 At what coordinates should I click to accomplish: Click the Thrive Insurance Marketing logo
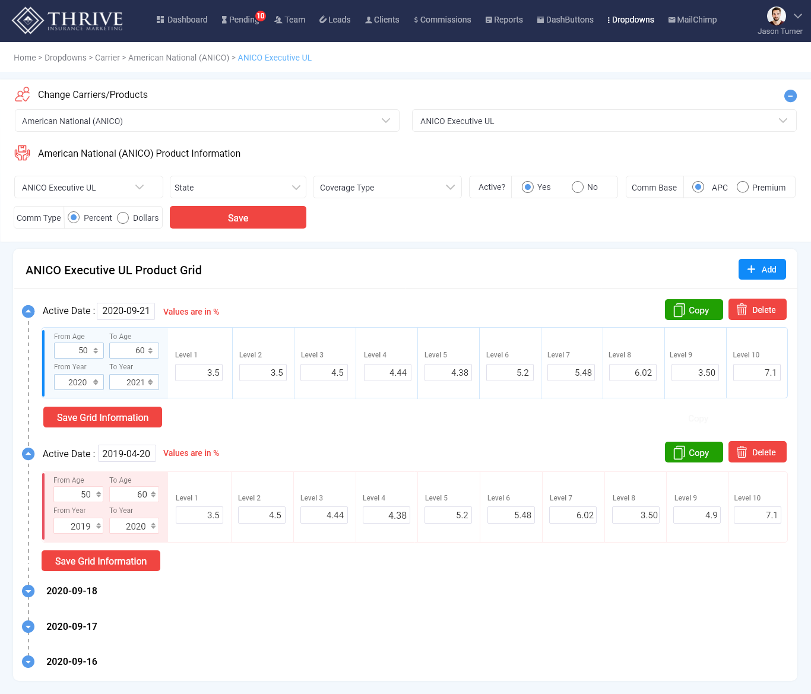tap(68, 20)
